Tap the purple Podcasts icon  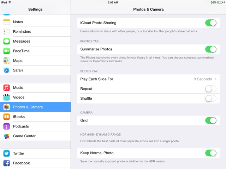[6, 126]
